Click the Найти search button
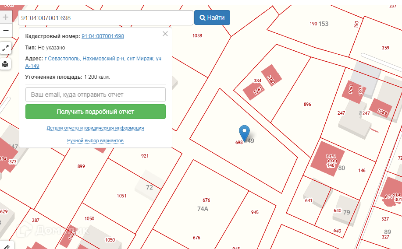The width and height of the screenshot is (402, 249). 212,18
